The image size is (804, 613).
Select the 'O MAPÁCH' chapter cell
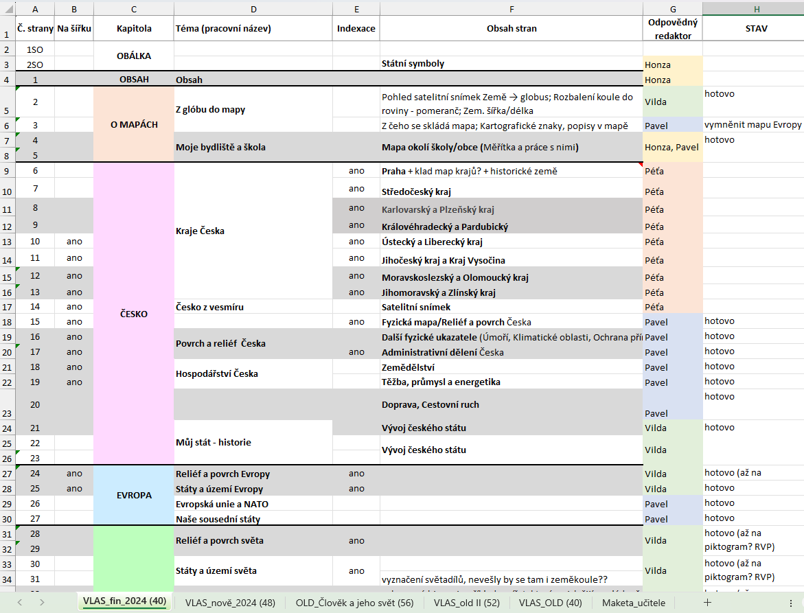pos(134,124)
